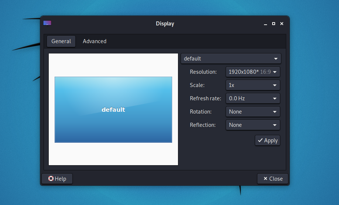The height and width of the screenshot is (205, 339).
Task: Open the Refresh rate 0.0 Hz dropdown
Action: coord(253,98)
